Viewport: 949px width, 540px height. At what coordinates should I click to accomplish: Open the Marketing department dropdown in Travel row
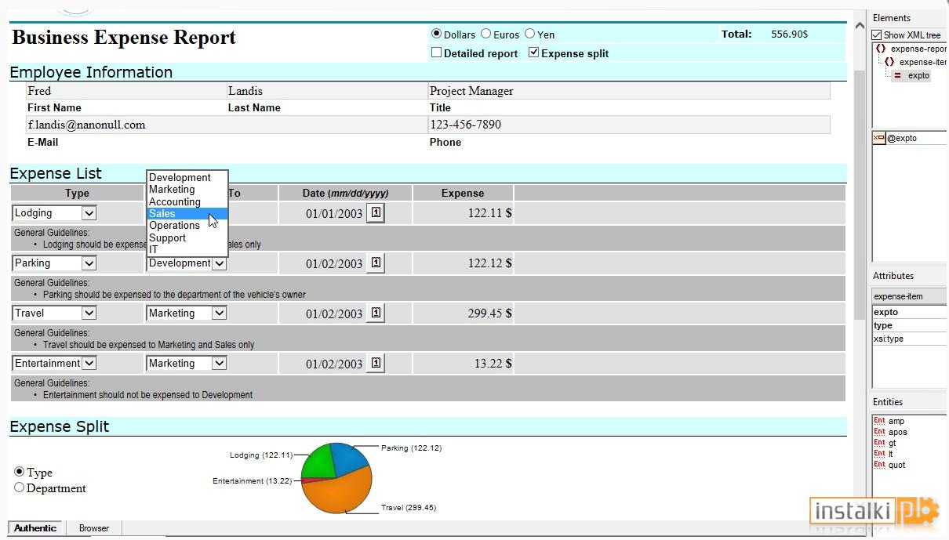coord(219,313)
